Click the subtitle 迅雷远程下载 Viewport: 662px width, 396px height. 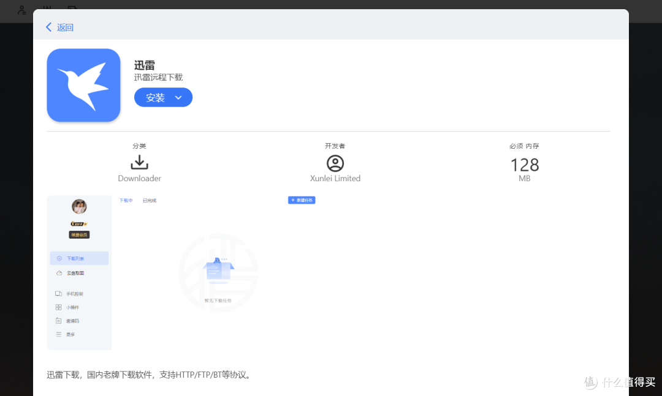coord(158,77)
